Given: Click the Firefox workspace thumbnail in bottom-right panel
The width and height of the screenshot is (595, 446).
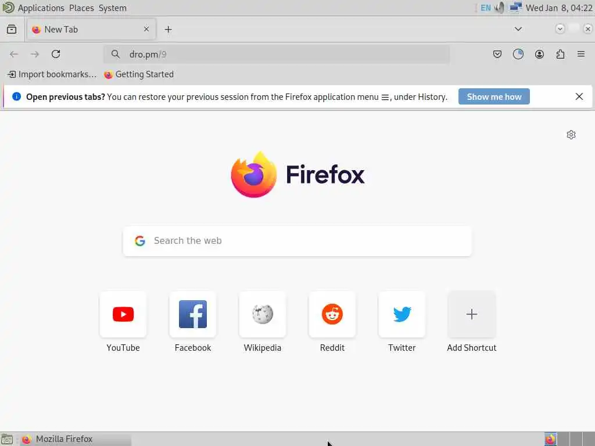Looking at the screenshot, I should (x=550, y=439).
